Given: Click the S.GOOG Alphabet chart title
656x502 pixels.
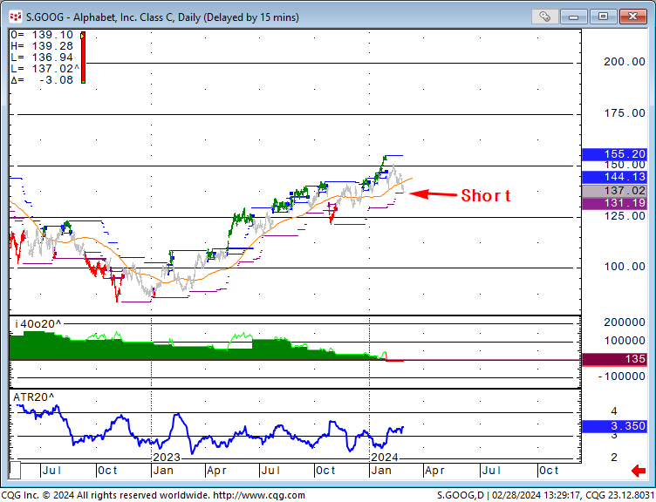Looking at the screenshot, I should tap(162, 17).
